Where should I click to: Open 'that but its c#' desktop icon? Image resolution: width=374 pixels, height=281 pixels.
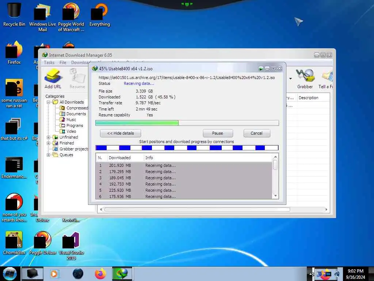click(14, 129)
